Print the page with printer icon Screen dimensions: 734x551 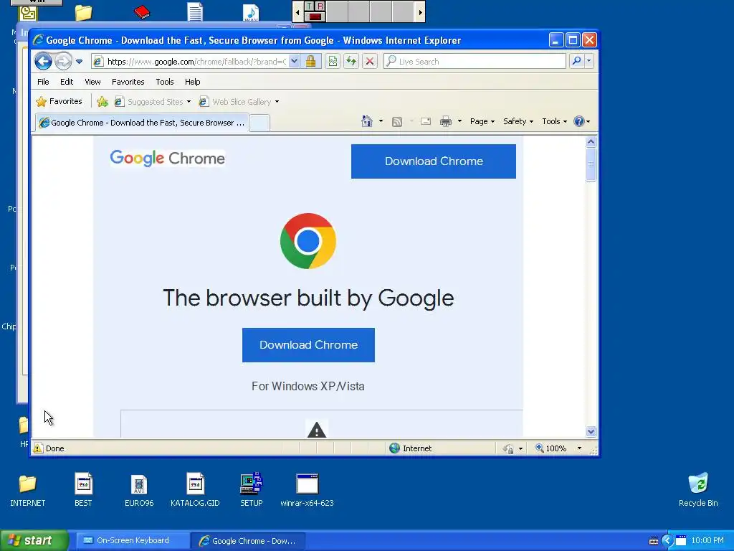tap(446, 122)
